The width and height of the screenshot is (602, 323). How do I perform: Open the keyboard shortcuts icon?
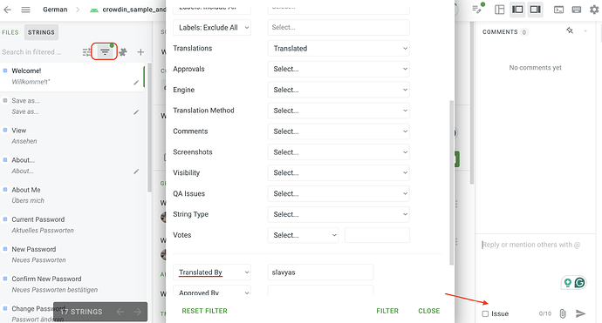coord(577,10)
